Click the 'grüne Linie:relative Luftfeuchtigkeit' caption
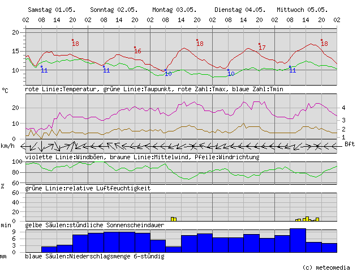357x272 pixels. pyautogui.click(x=88, y=188)
